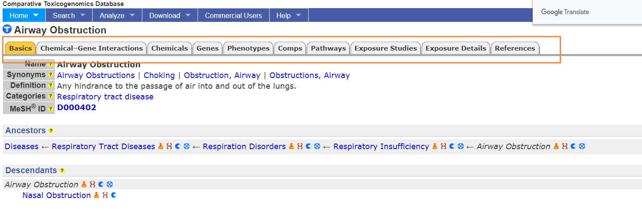Open the Analyze dropdown menu
642x210 pixels.
(117, 15)
